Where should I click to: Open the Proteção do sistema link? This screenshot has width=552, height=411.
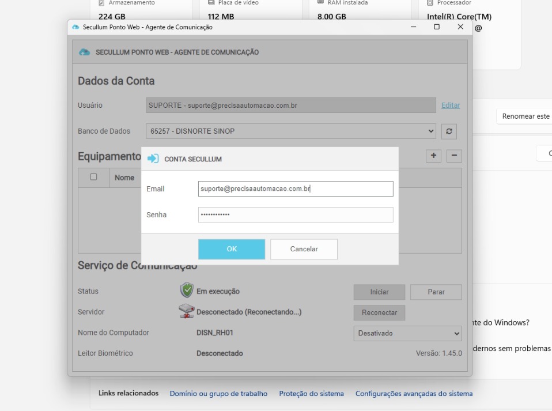[311, 394]
